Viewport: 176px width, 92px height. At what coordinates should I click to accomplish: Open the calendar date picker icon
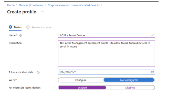[x=152, y=72]
